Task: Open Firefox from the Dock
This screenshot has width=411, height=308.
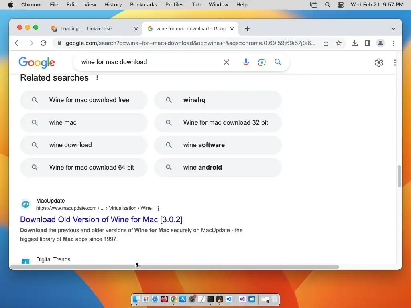Action: (x=164, y=299)
